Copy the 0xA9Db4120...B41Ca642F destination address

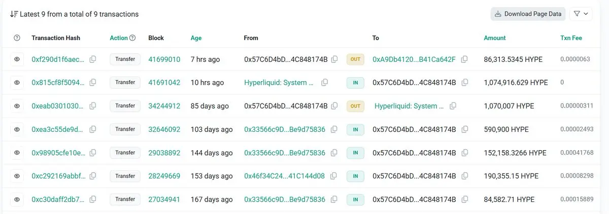click(464, 59)
